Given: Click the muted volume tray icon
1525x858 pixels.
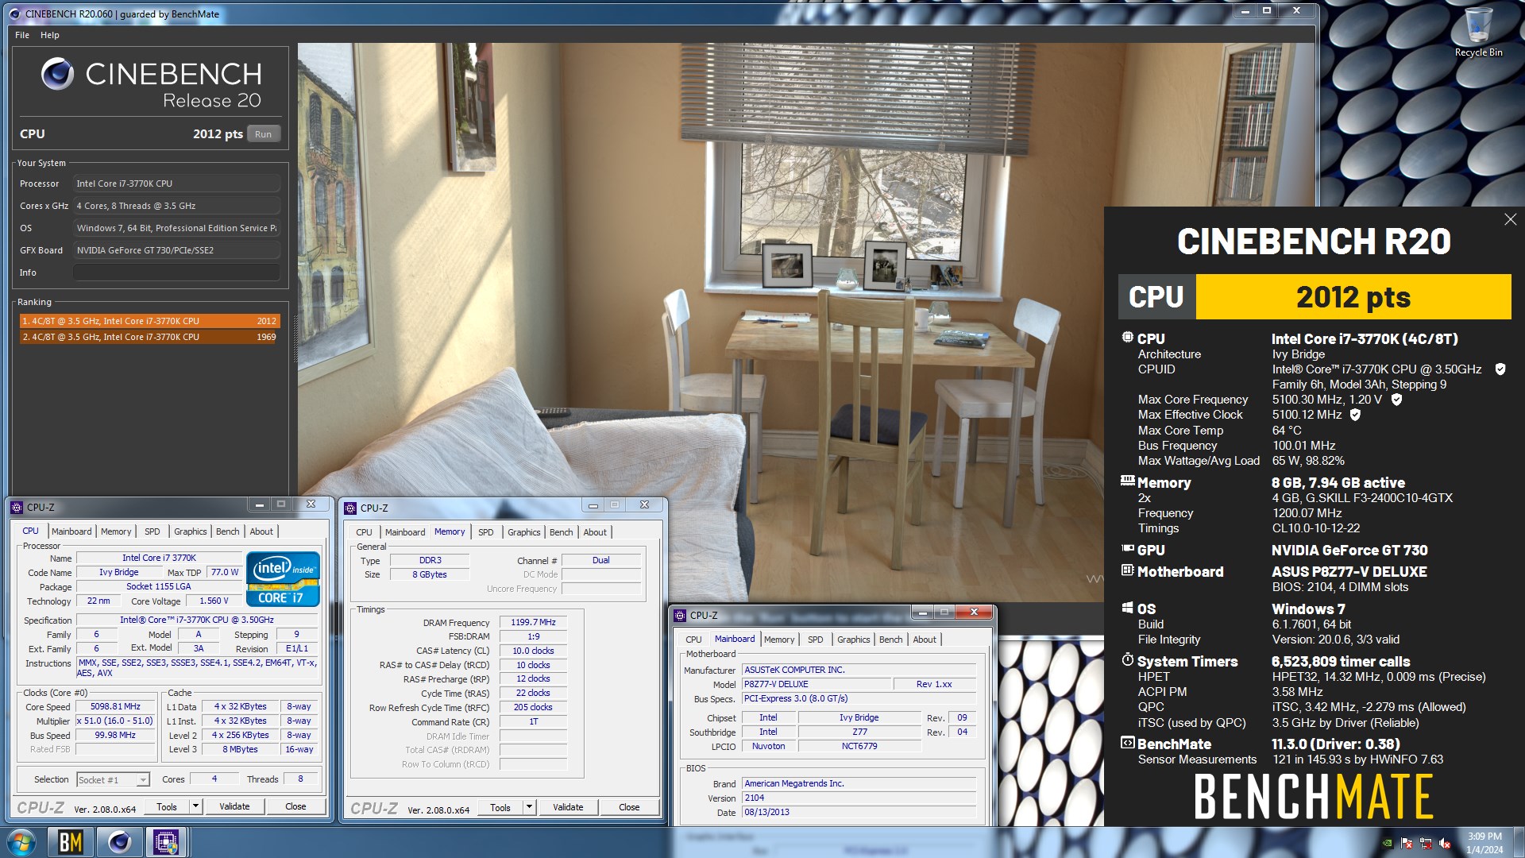Looking at the screenshot, I should coord(1445,843).
